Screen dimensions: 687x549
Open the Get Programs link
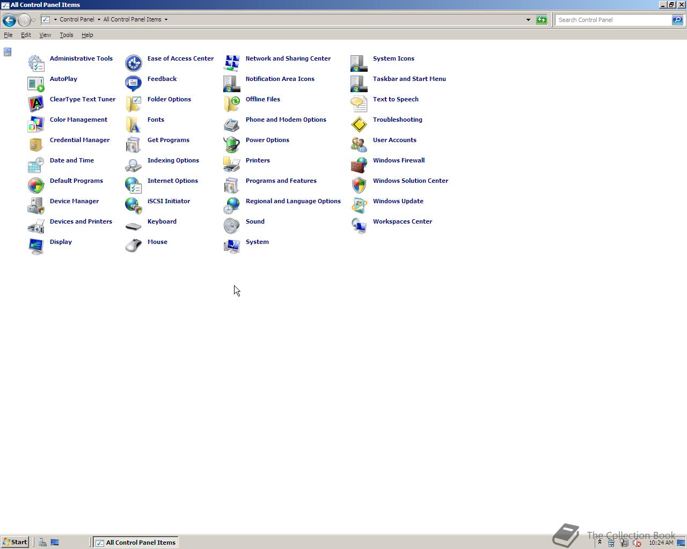click(x=169, y=140)
